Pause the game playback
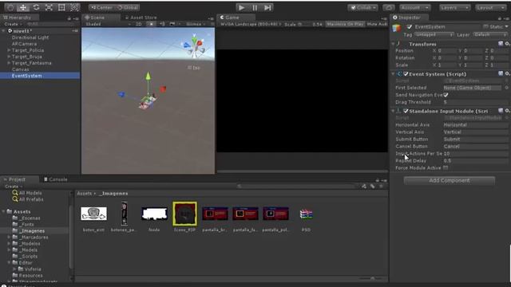This screenshot has width=511, height=287. tap(255, 7)
